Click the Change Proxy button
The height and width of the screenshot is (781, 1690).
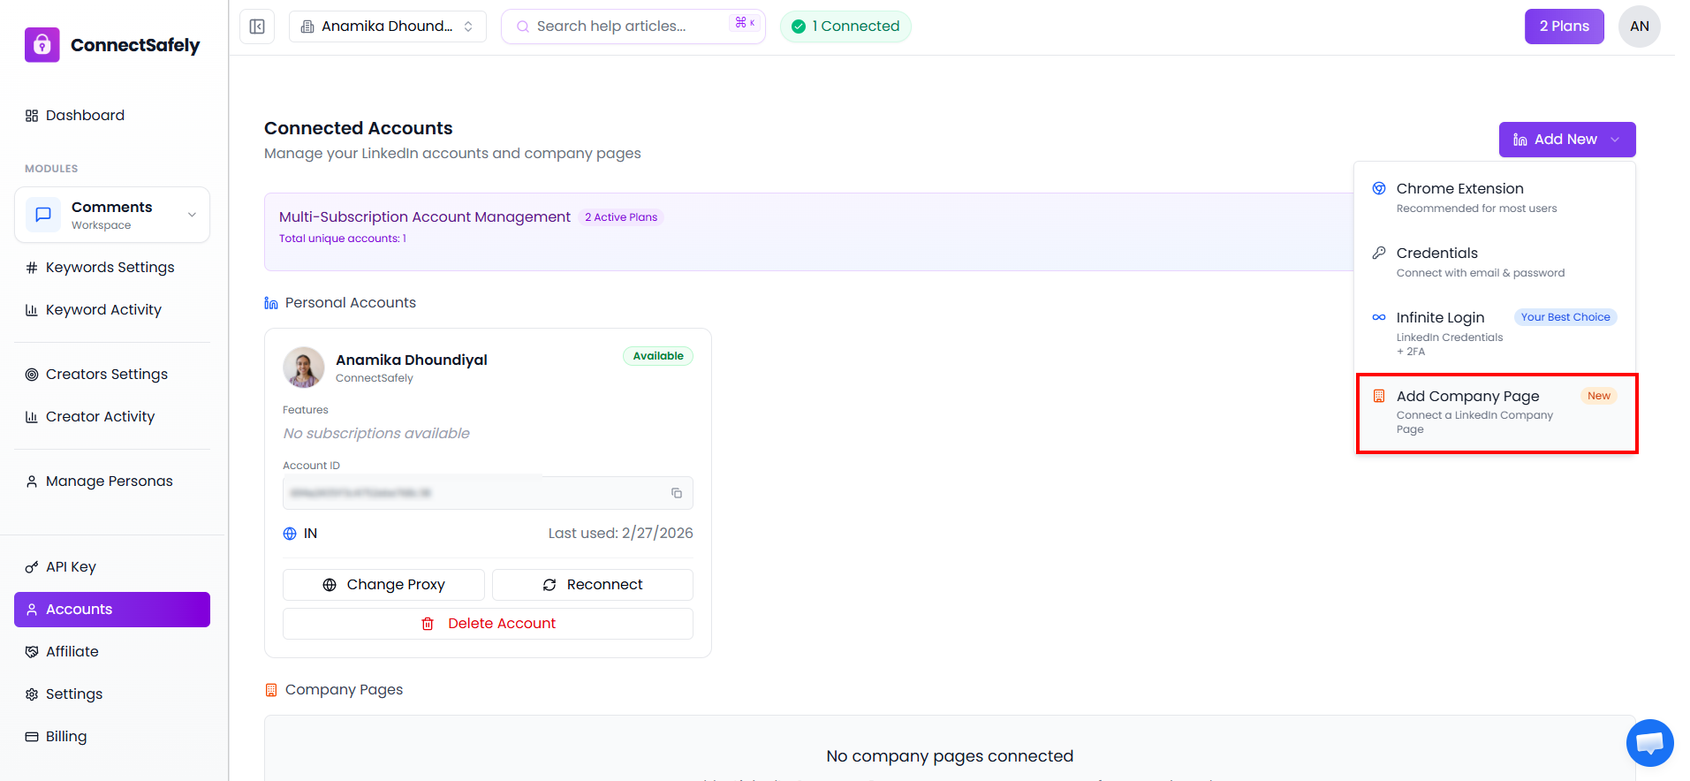[x=383, y=585]
